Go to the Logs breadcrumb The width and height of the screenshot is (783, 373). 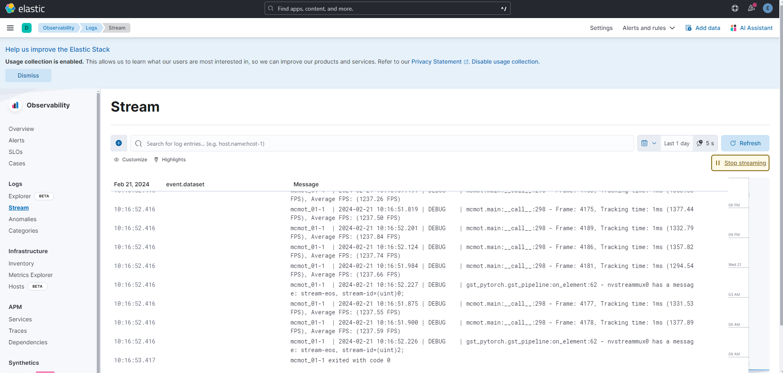(91, 28)
